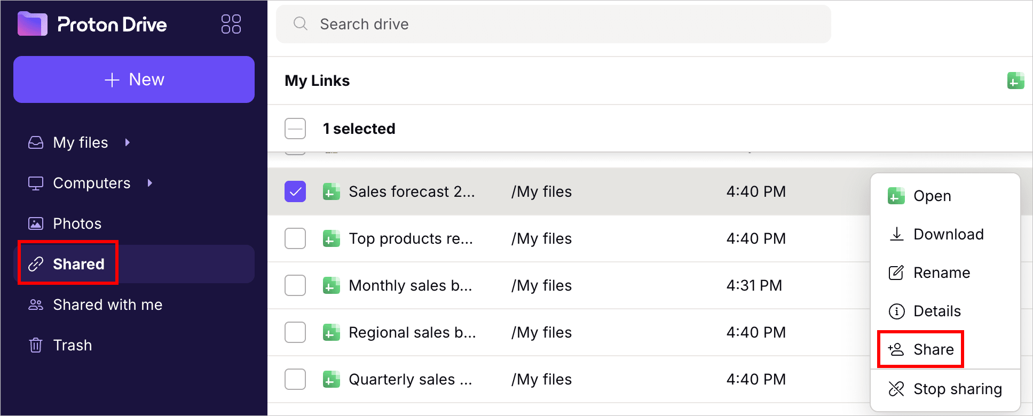Click the Computers monitor icon
Screen dimensions: 1033x416
click(35, 182)
